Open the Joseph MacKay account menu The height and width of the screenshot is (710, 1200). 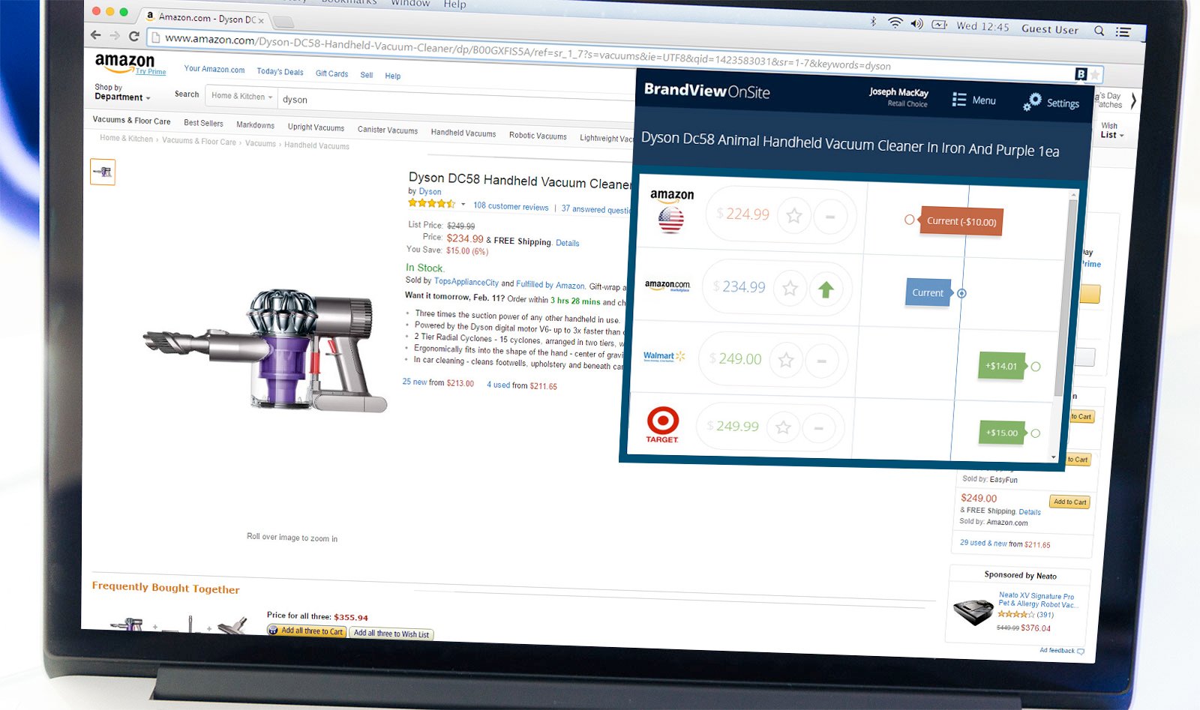[898, 97]
